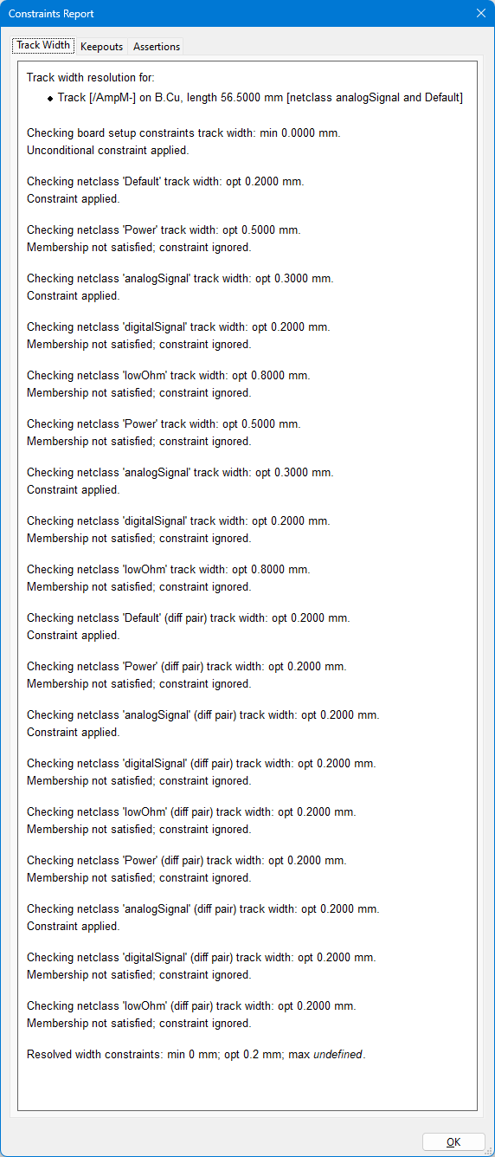Select the Track Width tab
This screenshot has height=1157, width=495.
tap(43, 45)
